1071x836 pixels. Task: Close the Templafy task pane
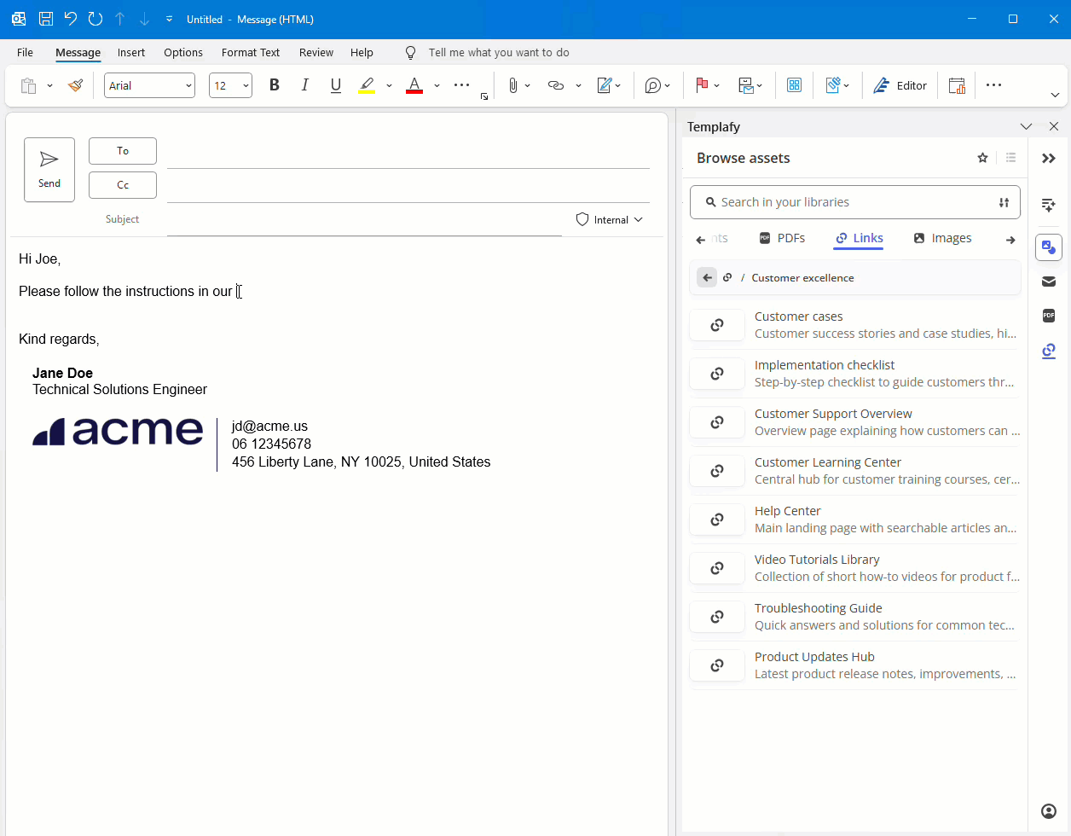pos(1054,126)
